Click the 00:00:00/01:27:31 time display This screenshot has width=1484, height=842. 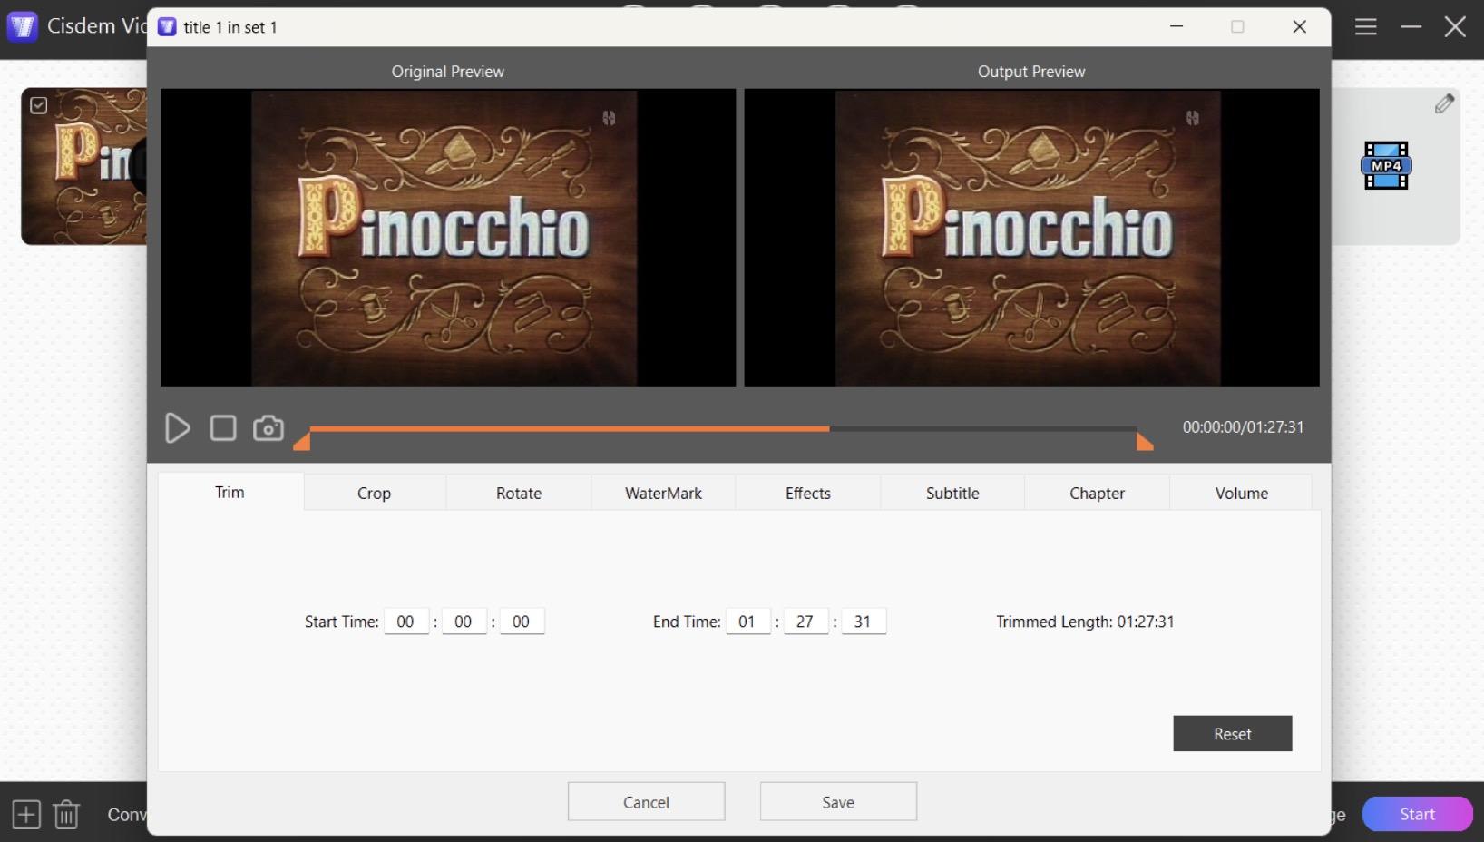coord(1243,427)
